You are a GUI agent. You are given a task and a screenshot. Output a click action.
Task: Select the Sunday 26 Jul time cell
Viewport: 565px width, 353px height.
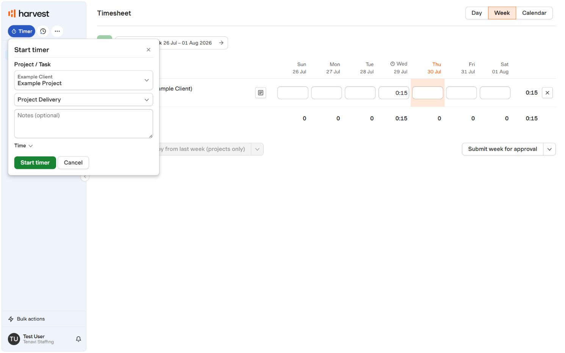point(293,93)
